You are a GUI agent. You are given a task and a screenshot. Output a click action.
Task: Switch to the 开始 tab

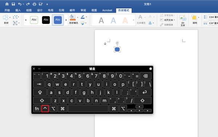(7, 10)
